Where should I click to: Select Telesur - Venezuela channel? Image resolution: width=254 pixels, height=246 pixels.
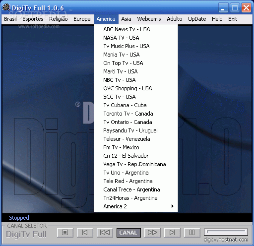136,139
